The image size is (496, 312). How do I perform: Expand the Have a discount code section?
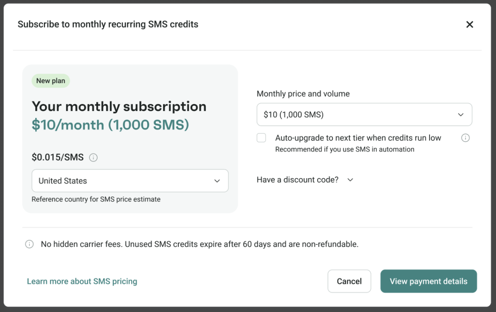pyautogui.click(x=298, y=180)
